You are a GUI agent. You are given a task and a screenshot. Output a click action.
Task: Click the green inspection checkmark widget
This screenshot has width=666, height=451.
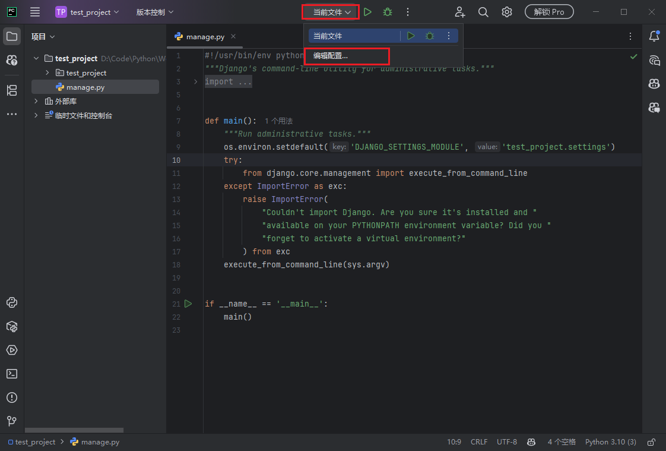[x=634, y=56]
